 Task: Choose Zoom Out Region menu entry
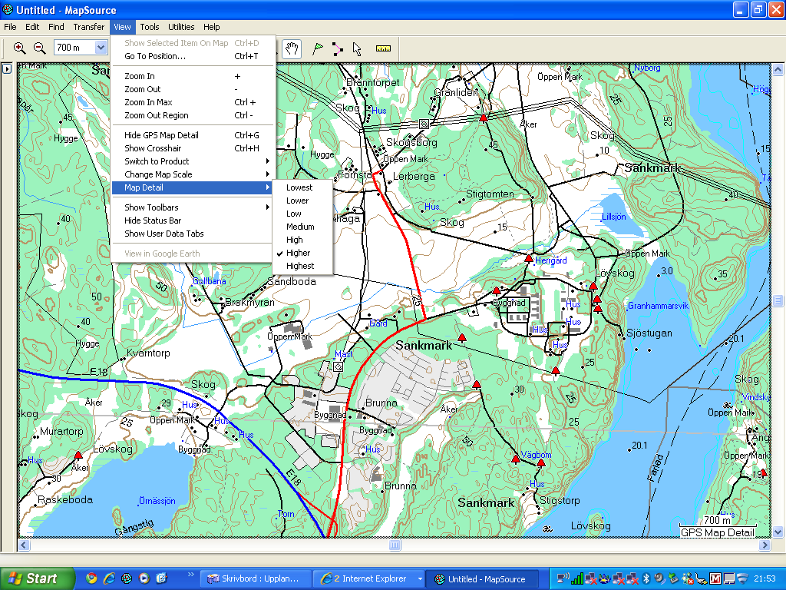coord(193,115)
